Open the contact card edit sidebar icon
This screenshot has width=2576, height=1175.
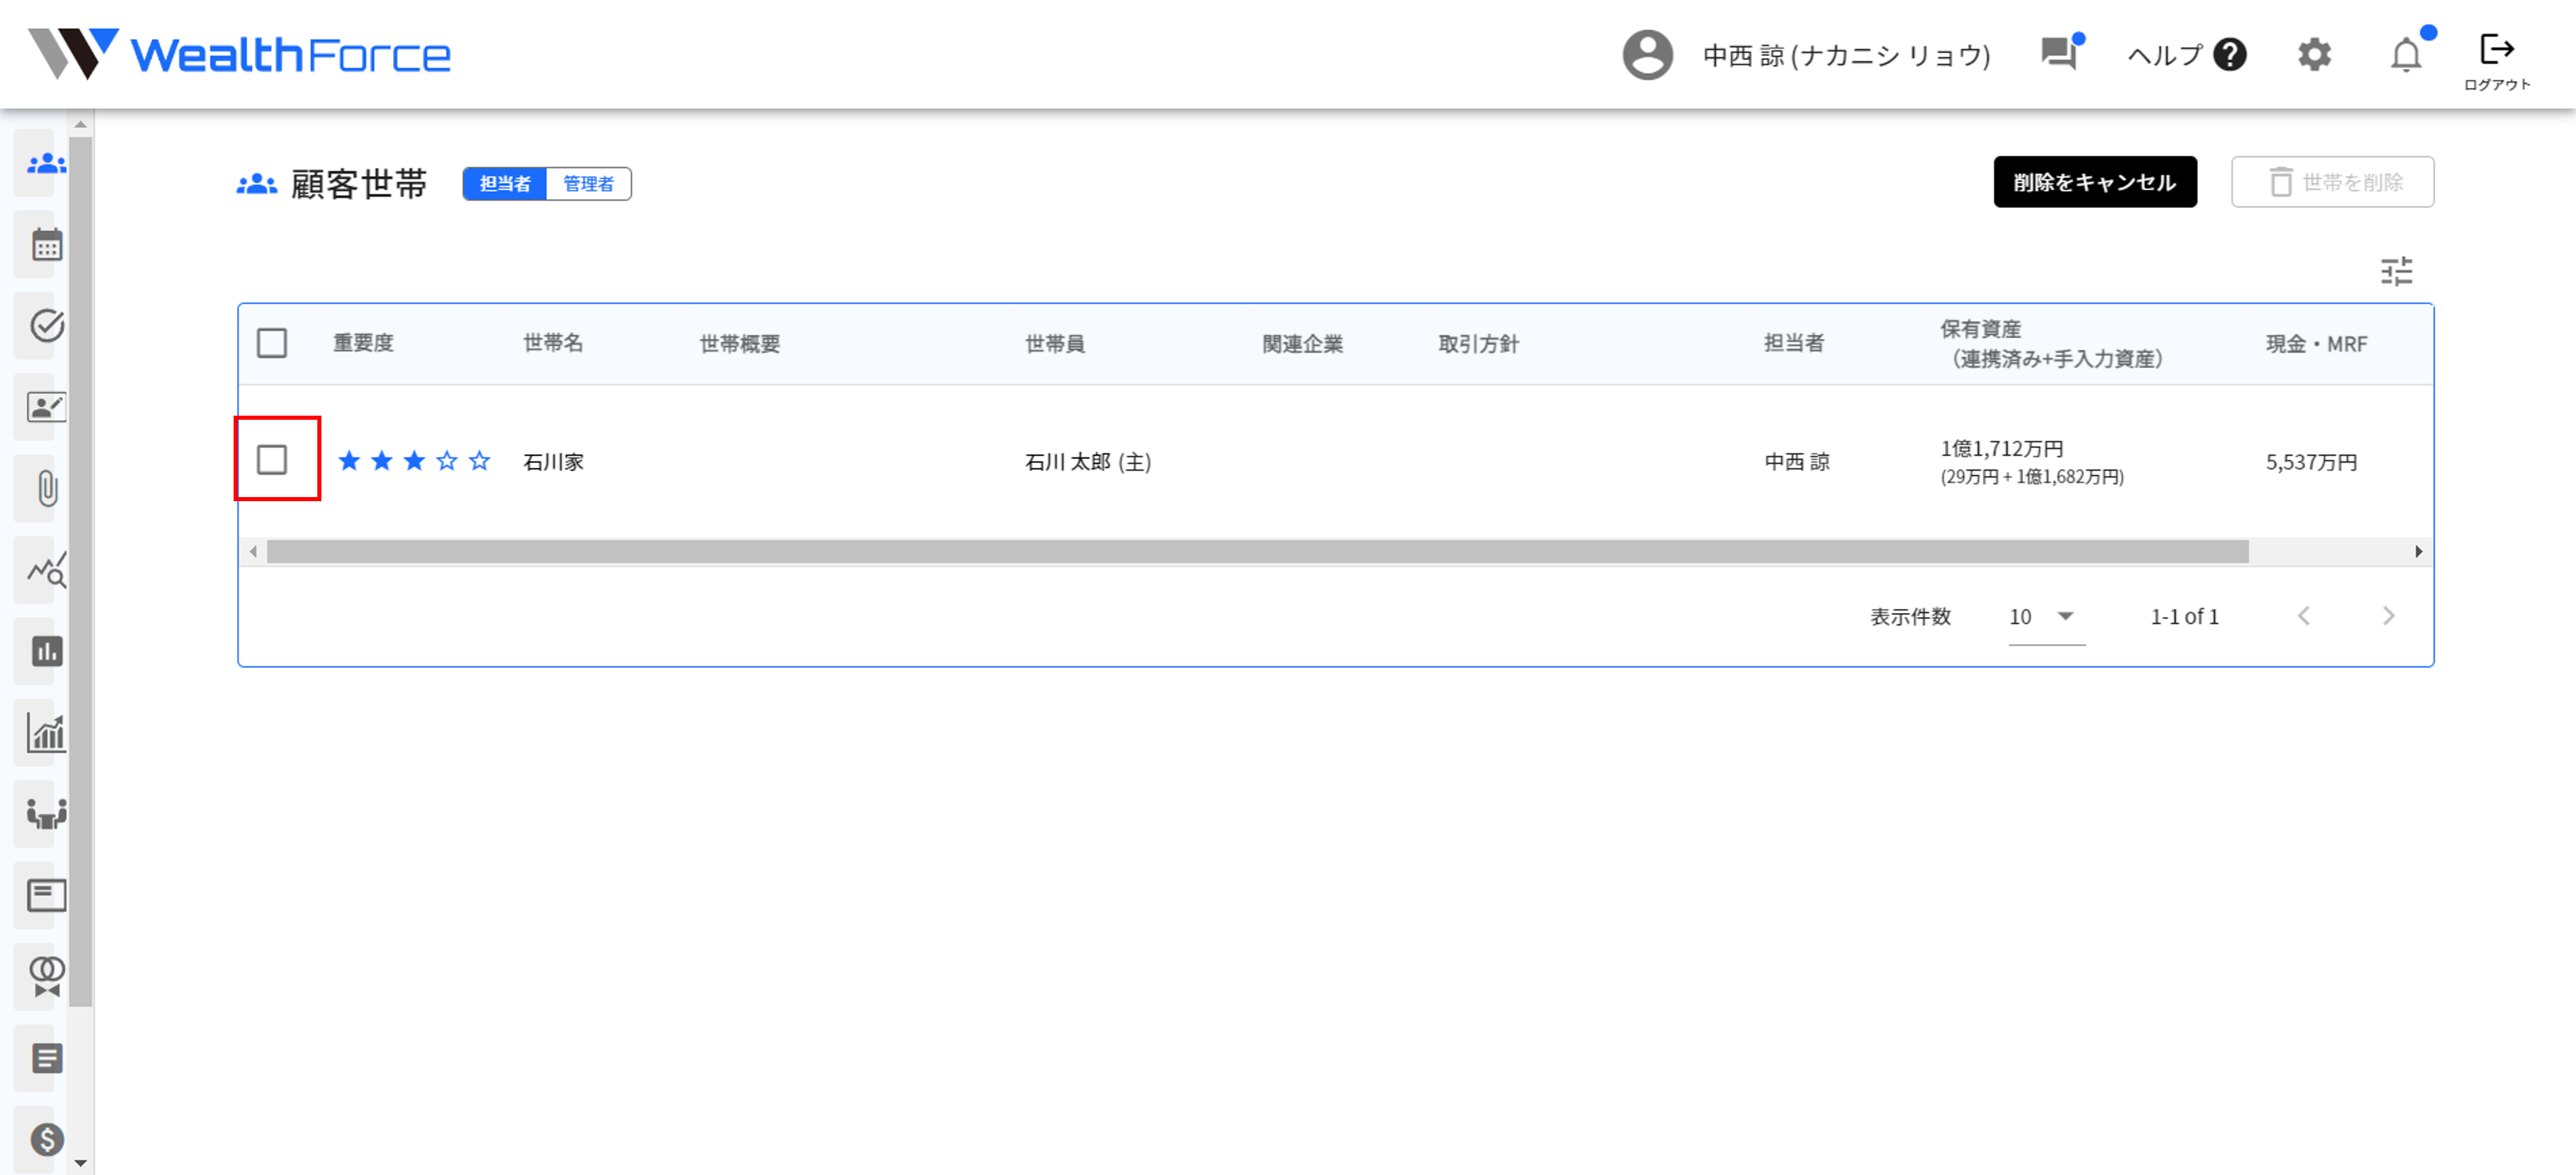click(x=46, y=407)
